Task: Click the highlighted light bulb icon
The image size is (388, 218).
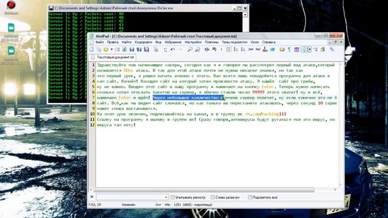Action: [x=304, y=50]
